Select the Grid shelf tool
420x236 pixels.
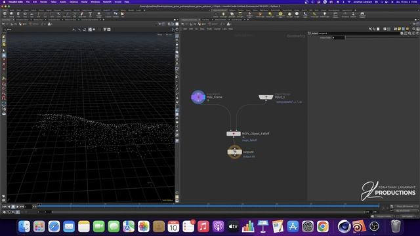click(x=31, y=14)
